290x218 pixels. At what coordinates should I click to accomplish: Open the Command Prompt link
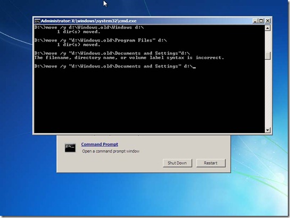[100, 144]
